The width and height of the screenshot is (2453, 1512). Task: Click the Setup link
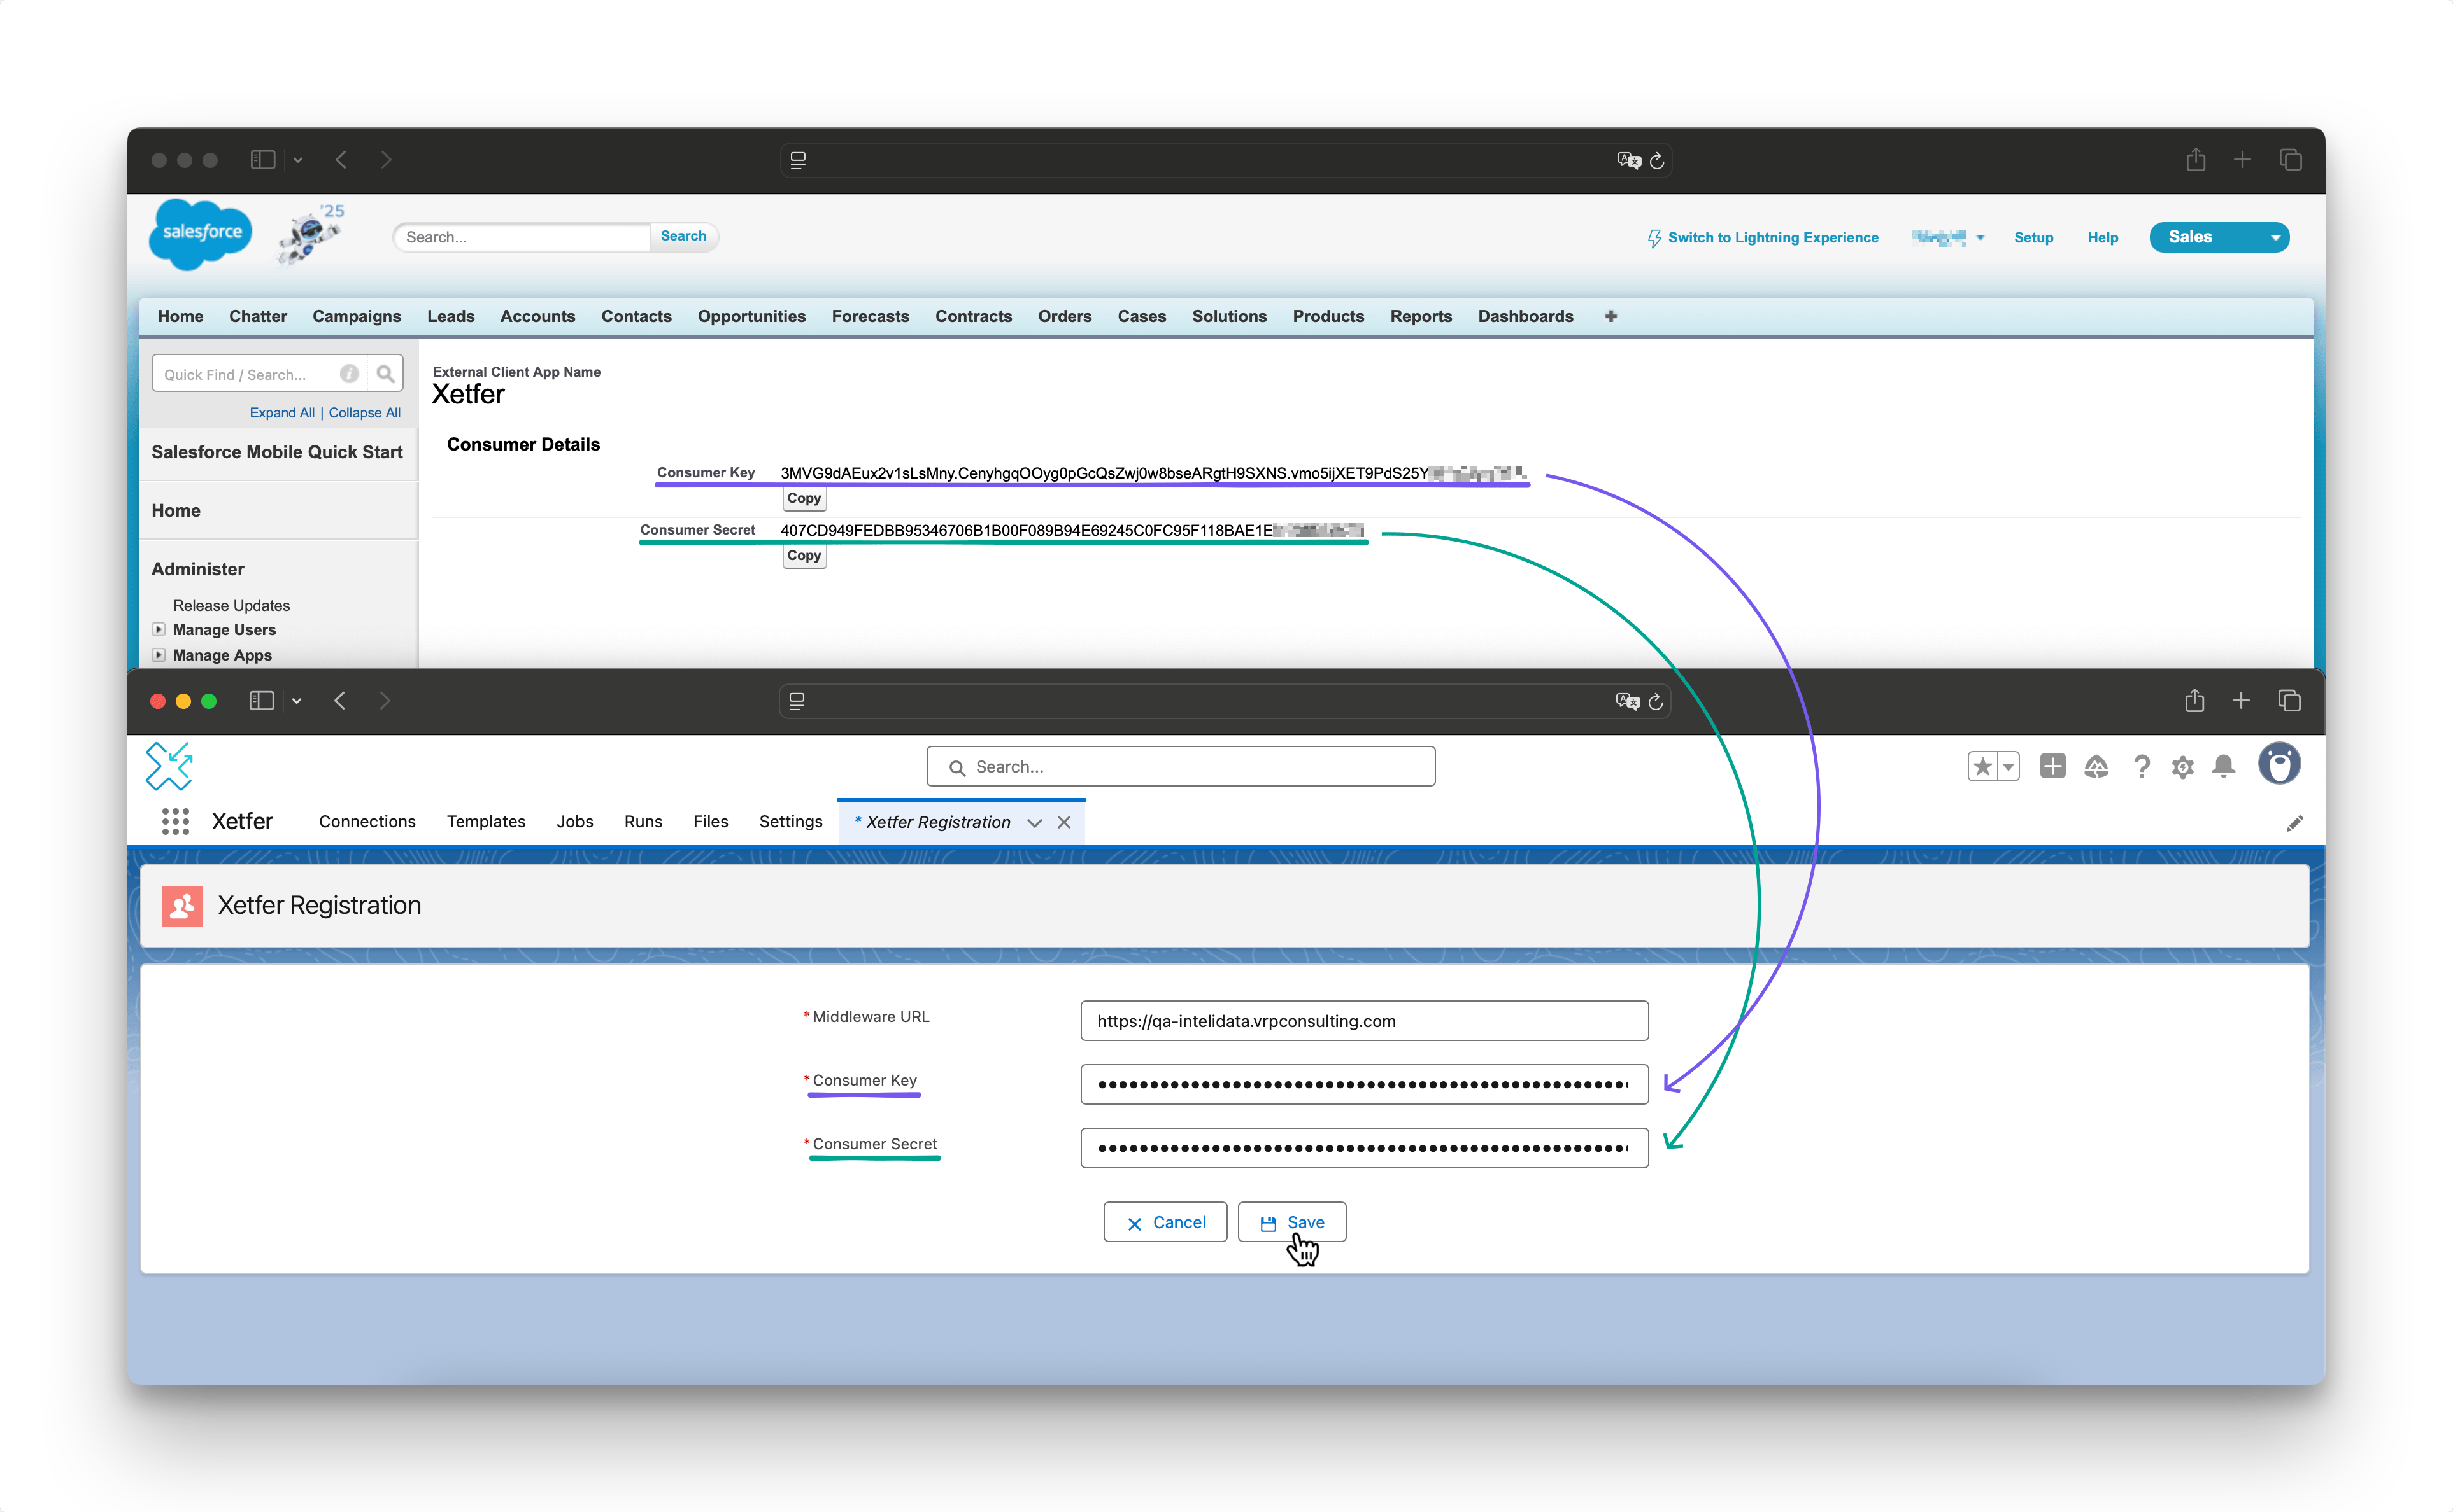(2033, 237)
